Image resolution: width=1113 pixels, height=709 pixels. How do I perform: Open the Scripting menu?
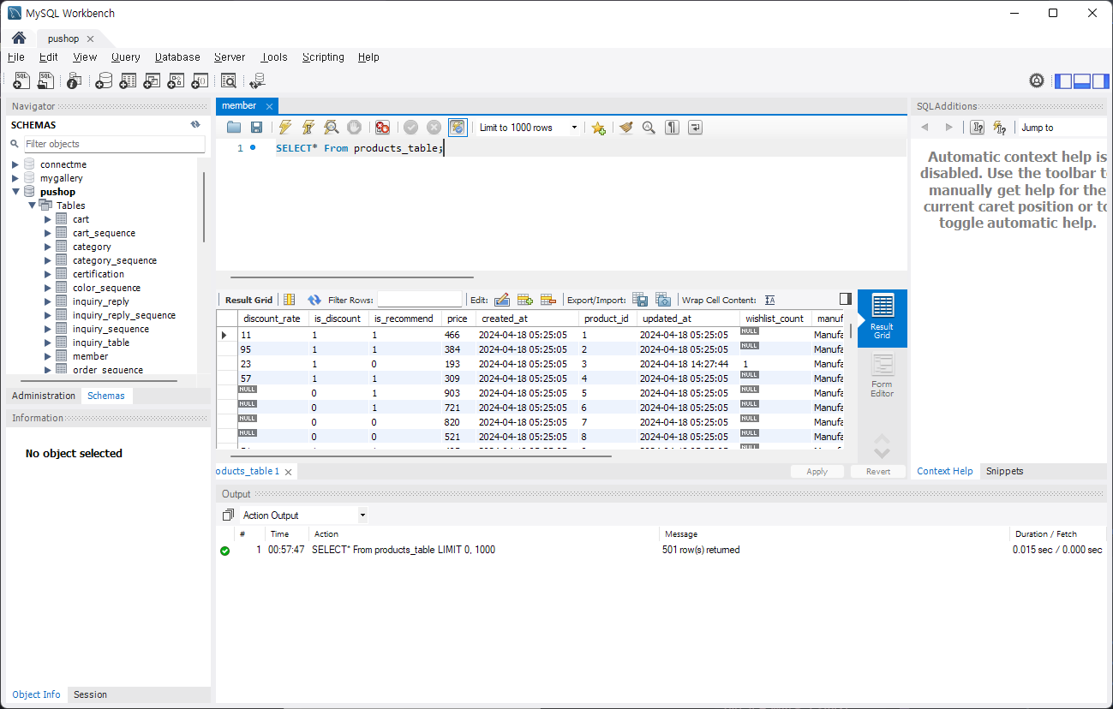point(323,57)
